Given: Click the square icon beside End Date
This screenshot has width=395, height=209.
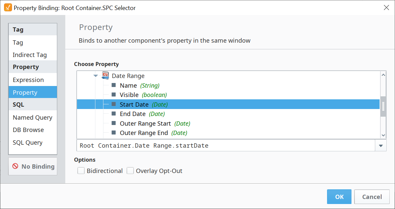Looking at the screenshot, I should [113, 114].
